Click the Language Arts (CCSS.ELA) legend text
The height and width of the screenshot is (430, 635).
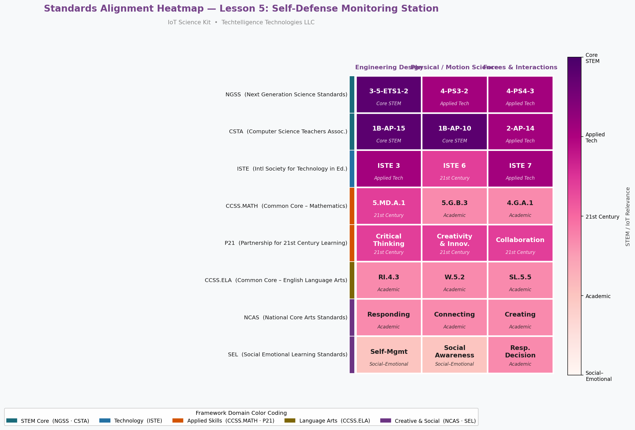334,421
